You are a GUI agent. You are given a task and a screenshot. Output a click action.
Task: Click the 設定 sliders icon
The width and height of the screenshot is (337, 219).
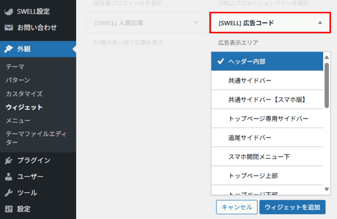(x=9, y=209)
